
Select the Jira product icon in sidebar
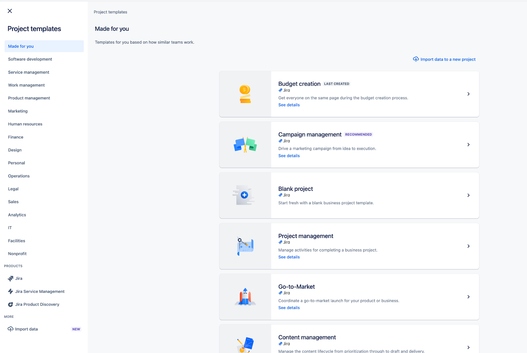[10, 278]
